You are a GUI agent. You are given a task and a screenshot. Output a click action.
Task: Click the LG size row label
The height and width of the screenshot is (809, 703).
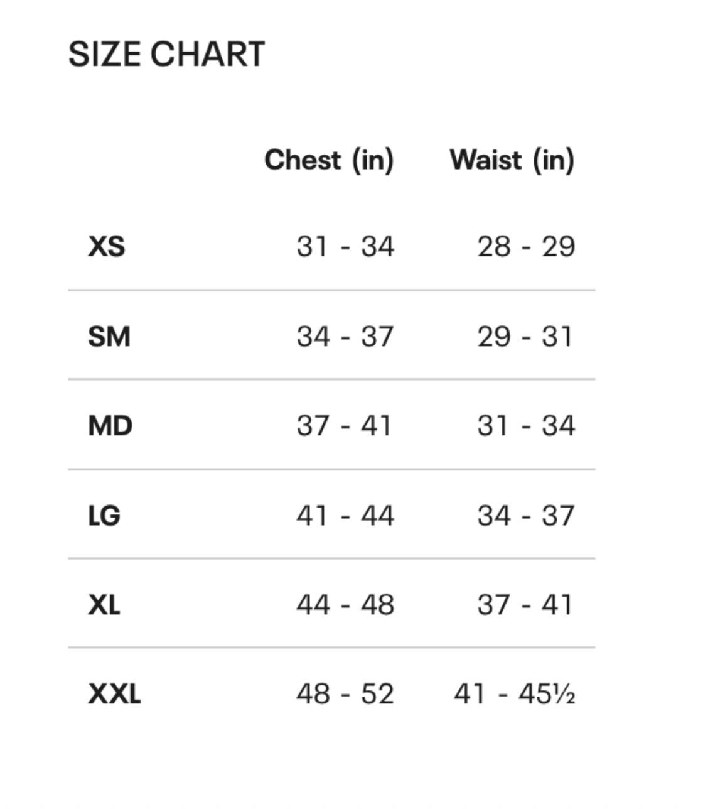pyautogui.click(x=104, y=516)
